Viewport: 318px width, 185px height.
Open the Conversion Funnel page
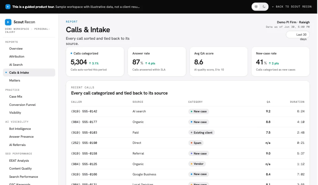click(22, 104)
